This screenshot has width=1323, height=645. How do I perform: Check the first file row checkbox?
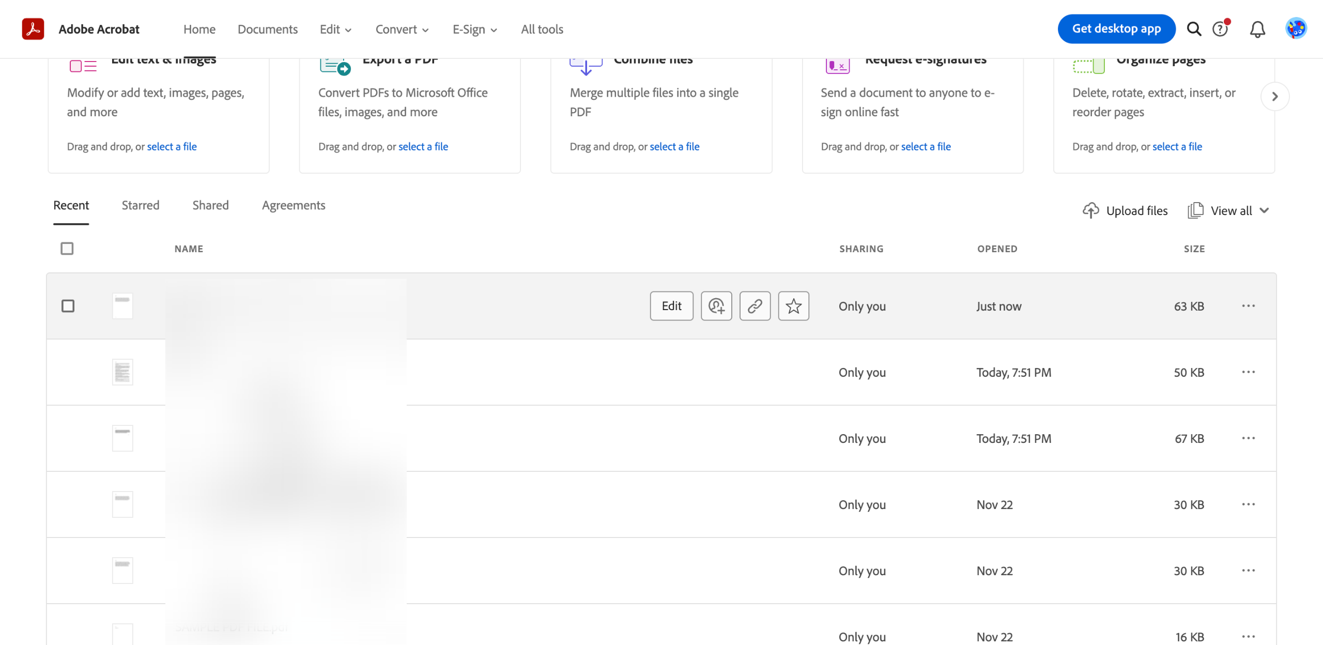(x=68, y=306)
